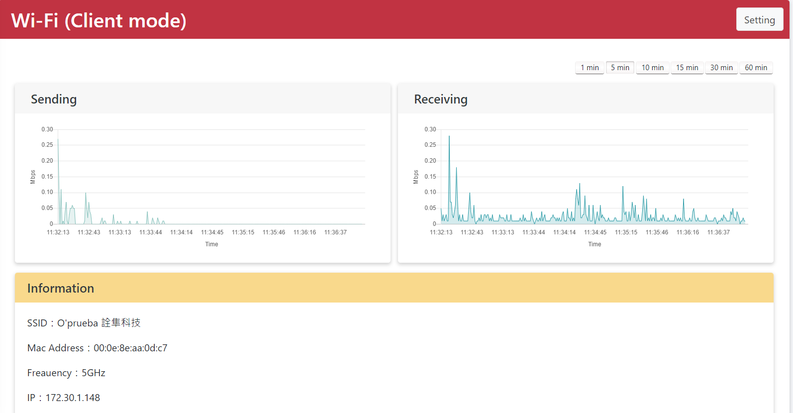793x413 pixels.
Task: Pick the 30 min time range
Action: coord(721,68)
